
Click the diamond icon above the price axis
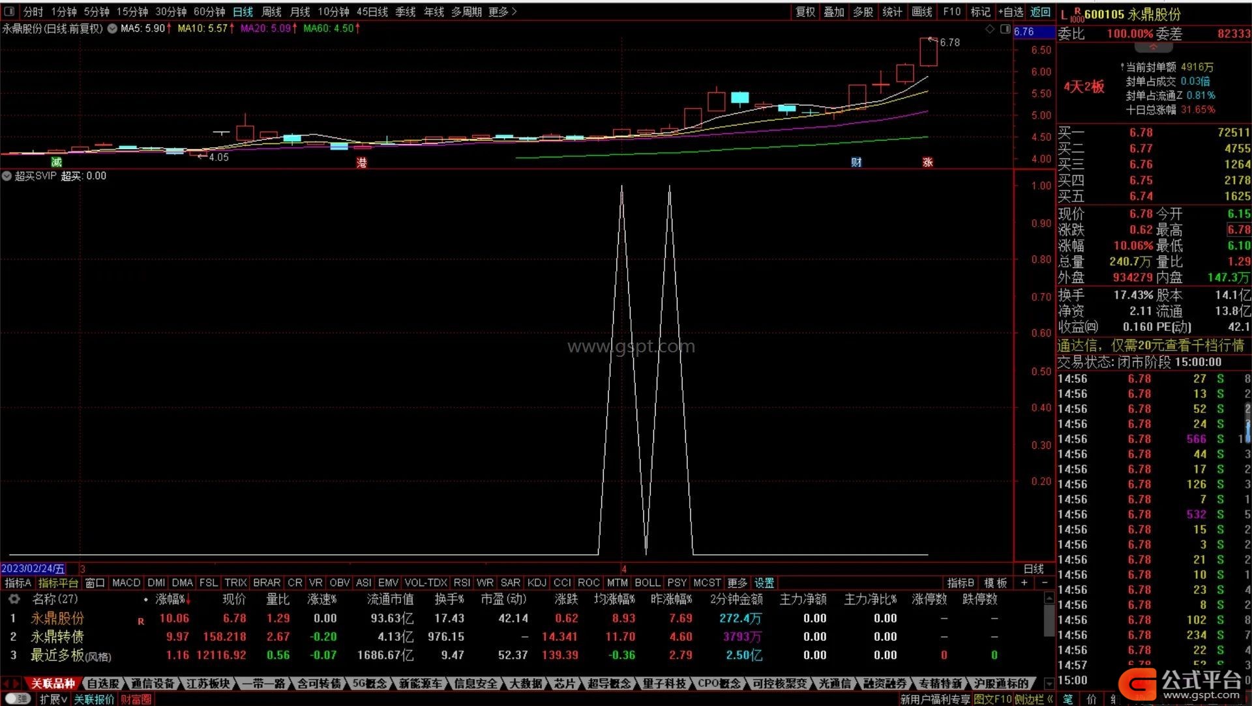(x=990, y=29)
